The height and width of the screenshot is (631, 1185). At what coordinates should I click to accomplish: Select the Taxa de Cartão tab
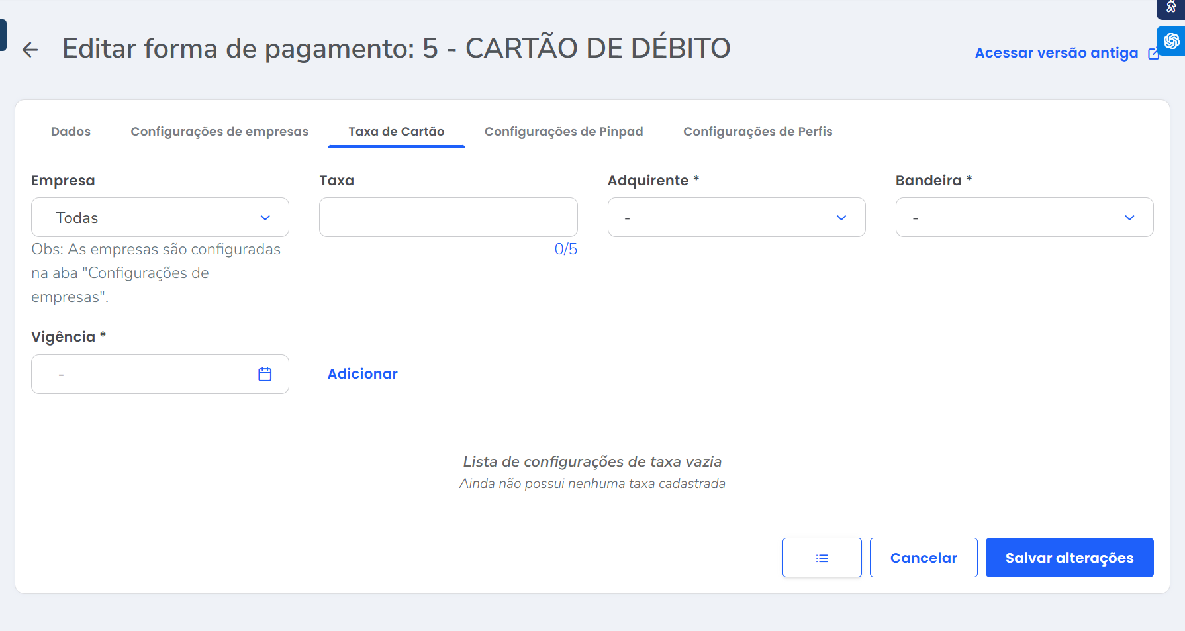(396, 132)
